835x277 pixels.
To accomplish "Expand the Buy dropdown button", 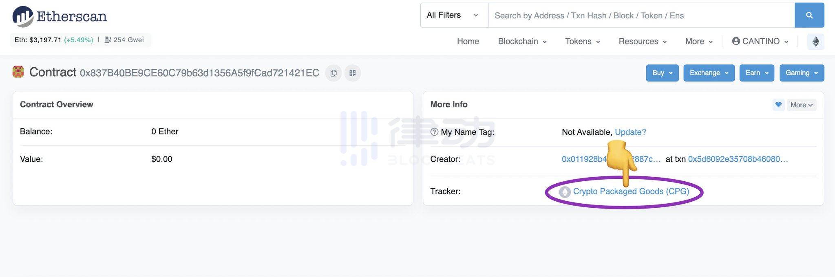I will [662, 73].
